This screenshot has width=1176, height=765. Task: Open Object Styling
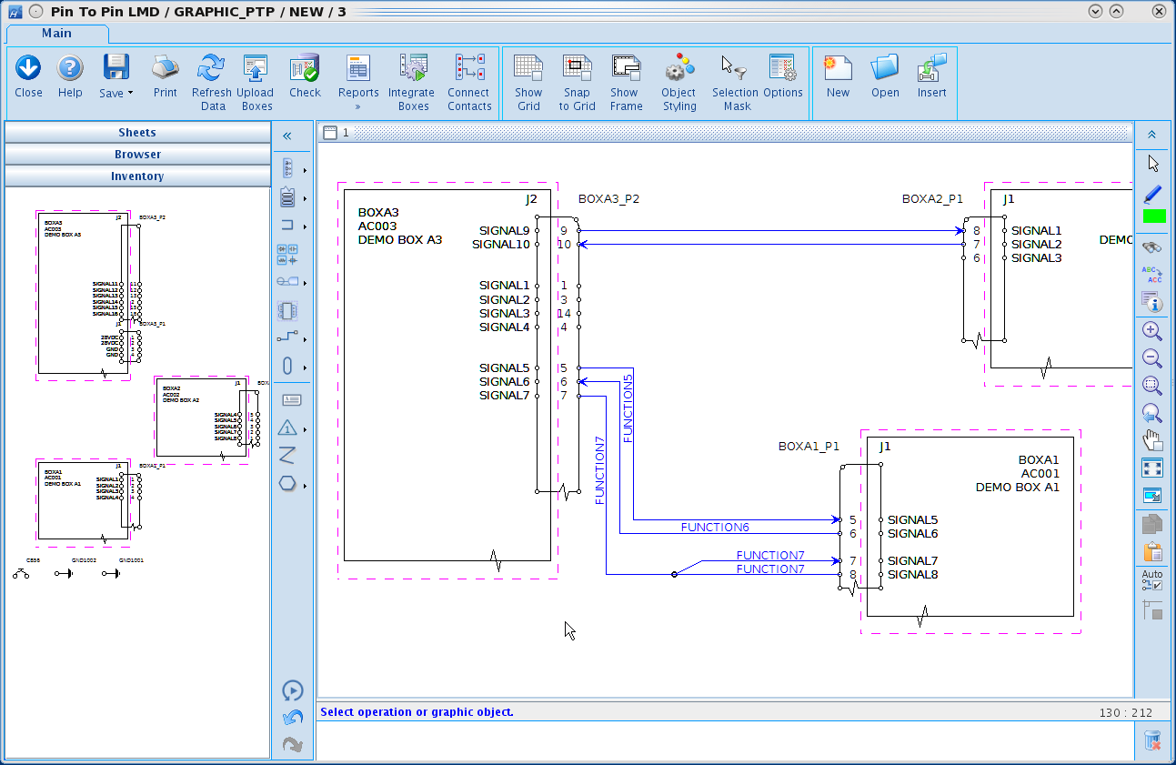point(678,83)
